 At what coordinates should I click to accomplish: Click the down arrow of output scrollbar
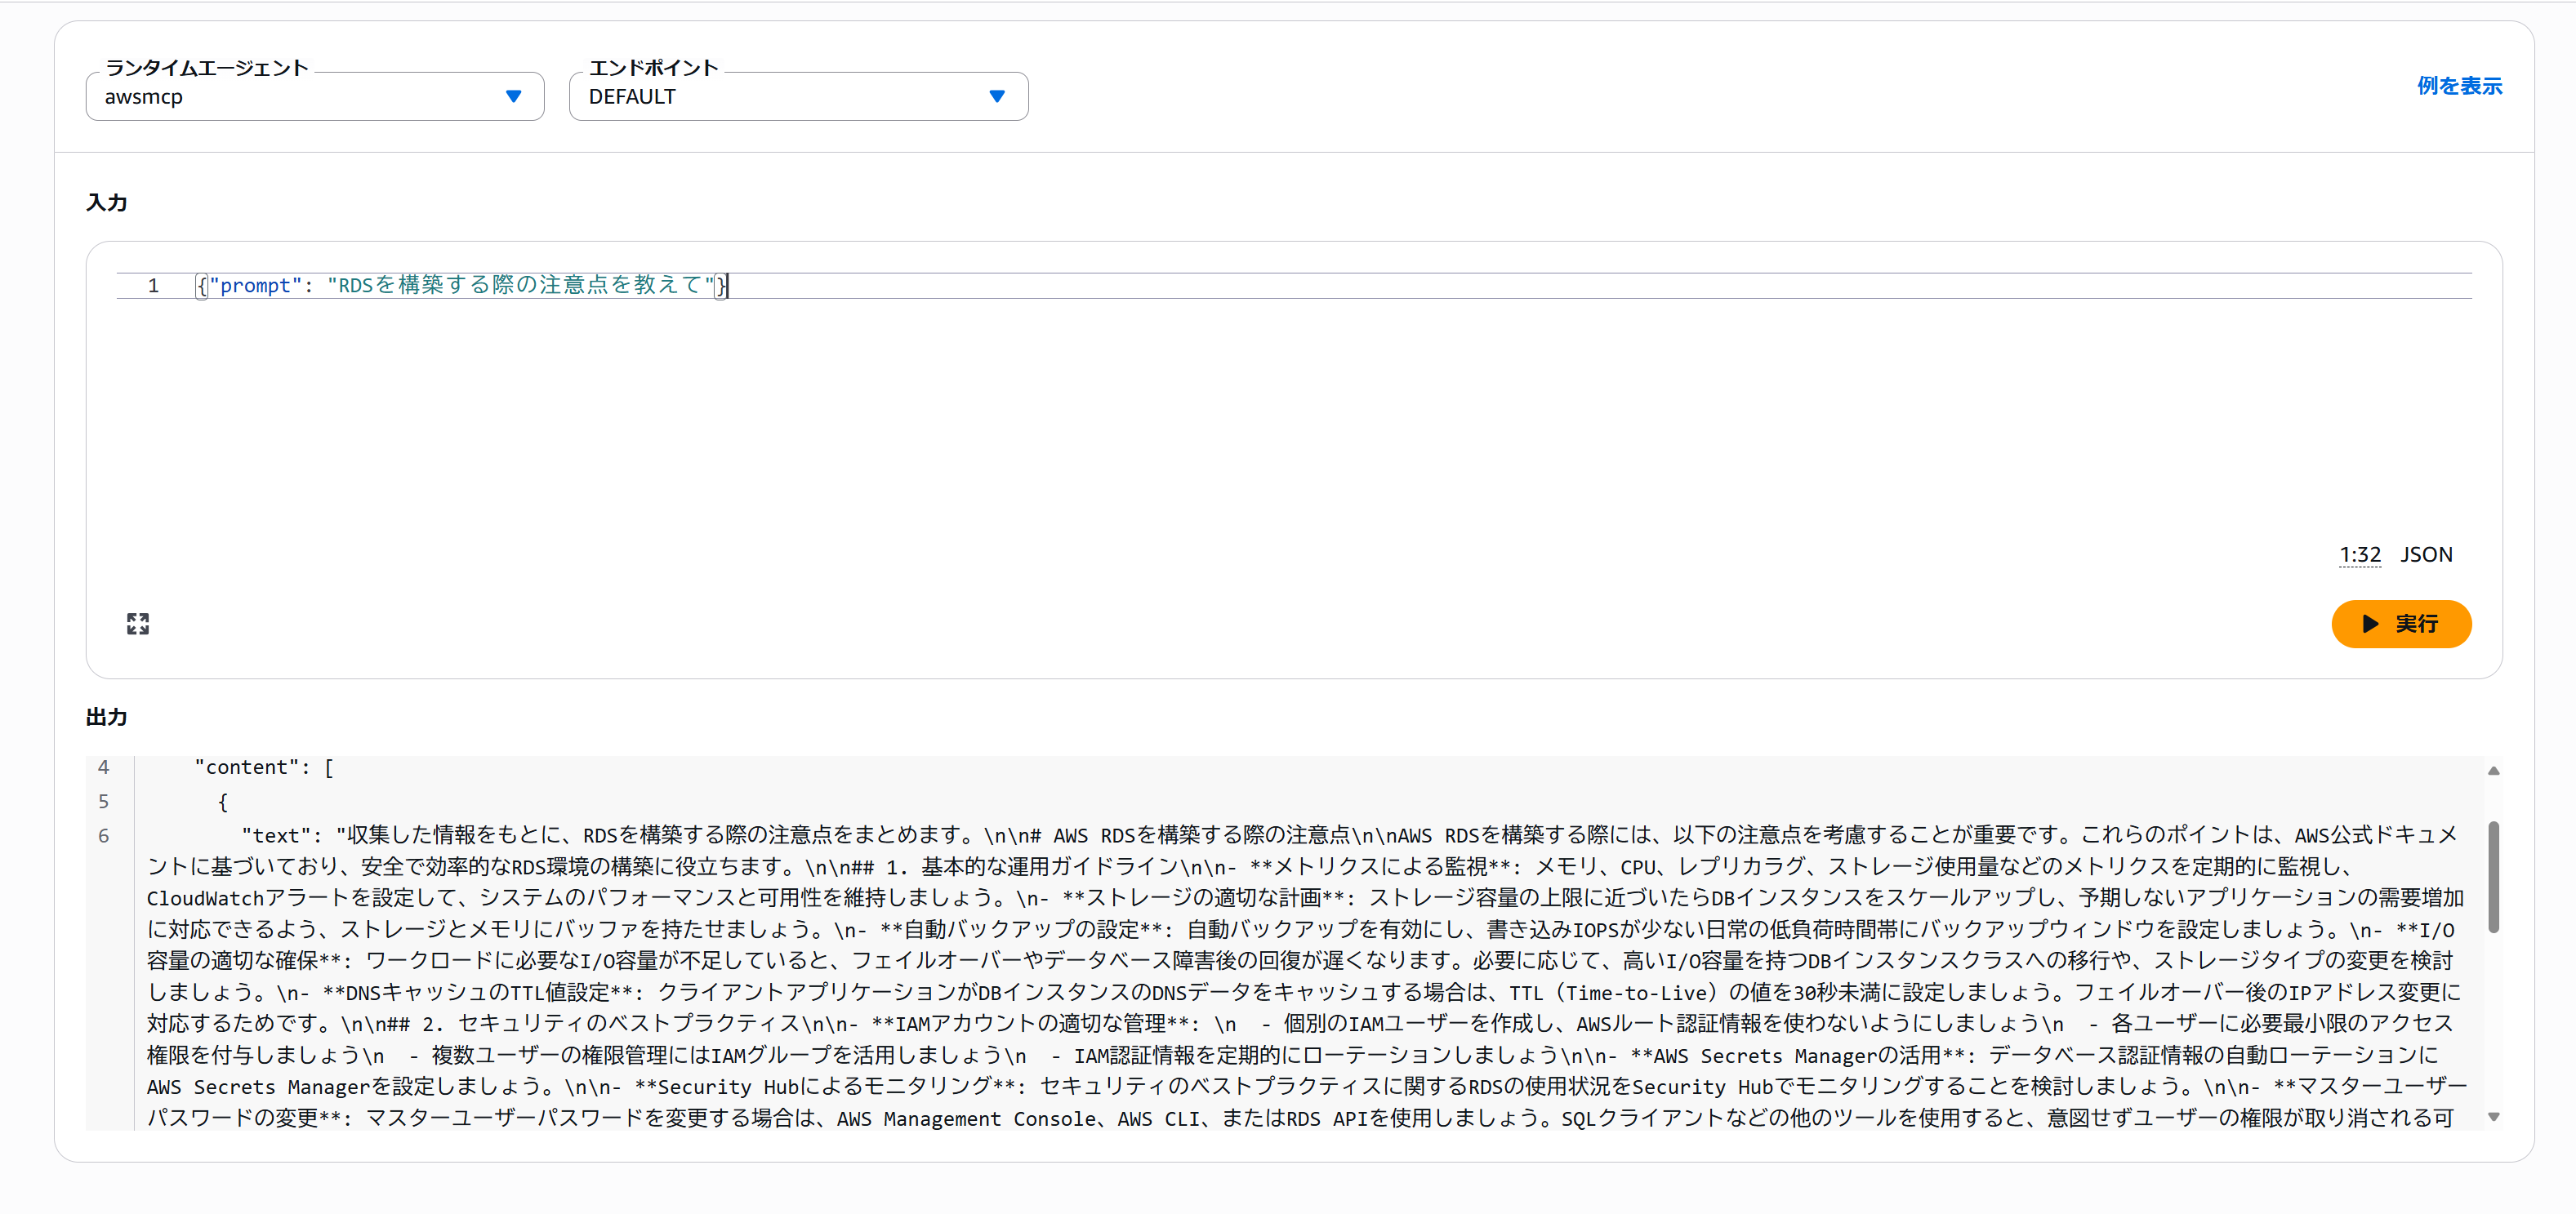point(2493,1117)
